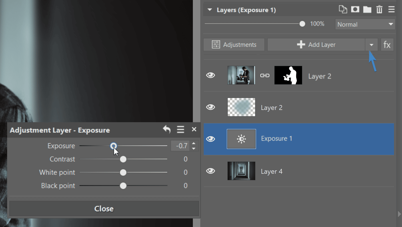
Task: Open the Layers panel hamburger menu
Action: tap(391, 10)
